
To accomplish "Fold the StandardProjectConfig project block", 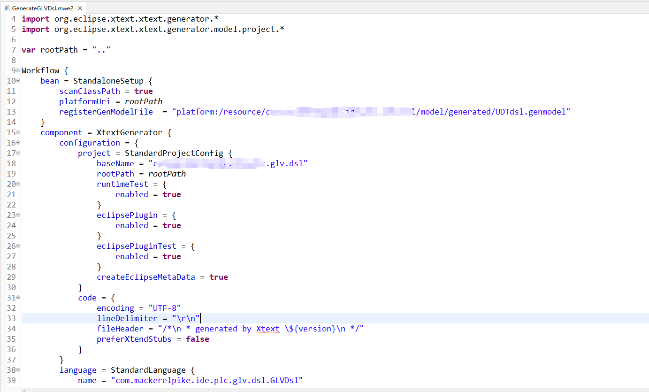I will tap(18, 153).
